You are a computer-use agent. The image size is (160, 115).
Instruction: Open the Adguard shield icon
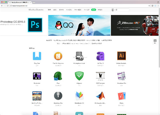click(x=79, y=76)
